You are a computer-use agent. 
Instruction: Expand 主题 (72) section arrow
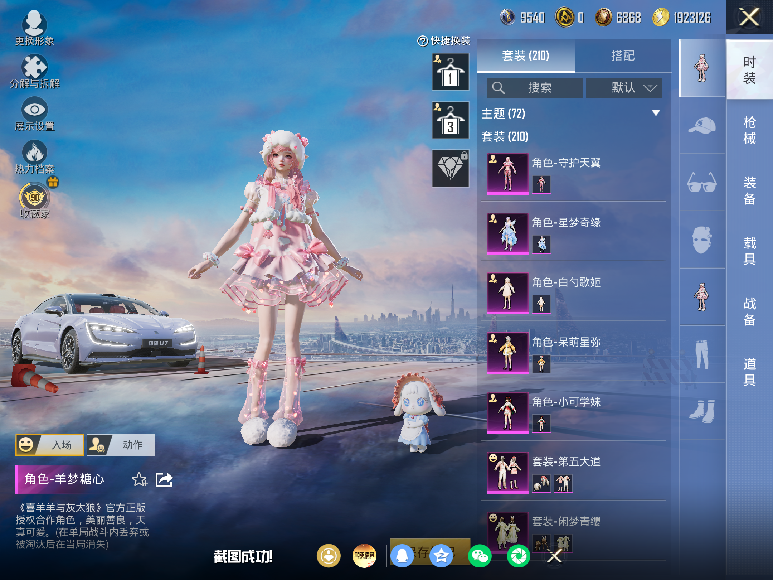point(656,113)
